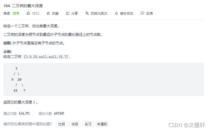Screen dimensions: 209x130
Task: Choose the 未遇到 option button
Action: pos(102,124)
